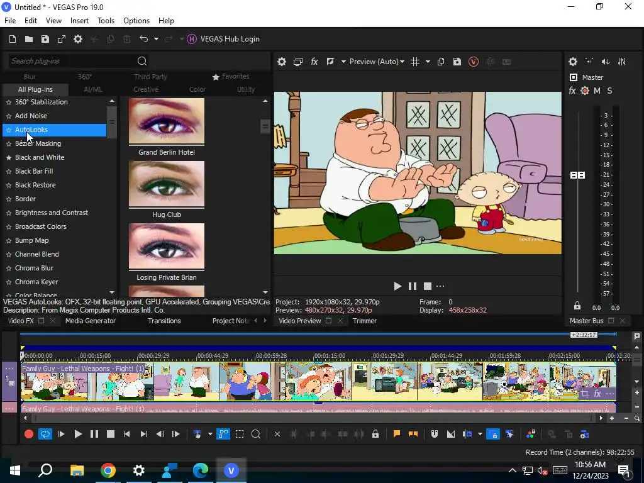Stop the video preview
The image size is (644, 483).
pyautogui.click(x=428, y=286)
